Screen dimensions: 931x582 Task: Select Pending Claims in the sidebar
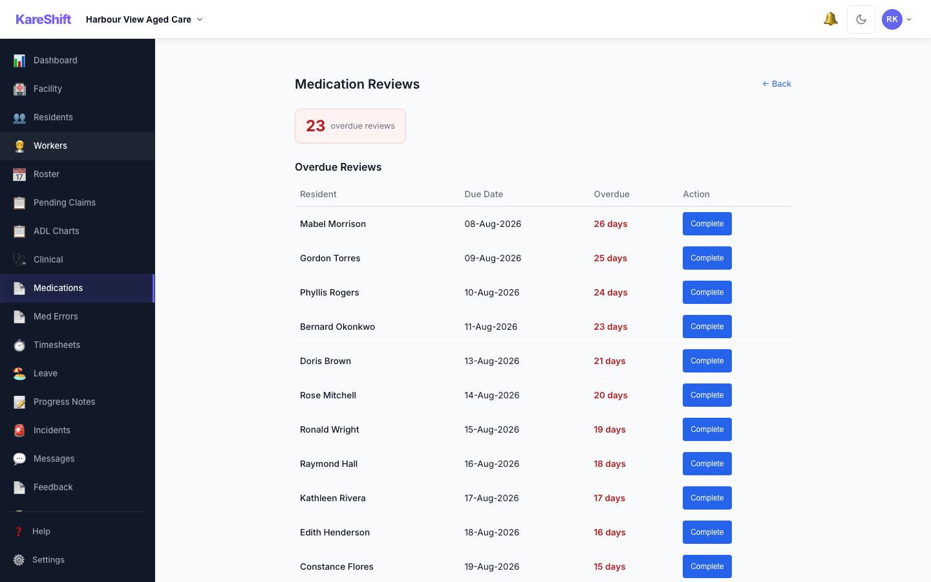point(78,202)
